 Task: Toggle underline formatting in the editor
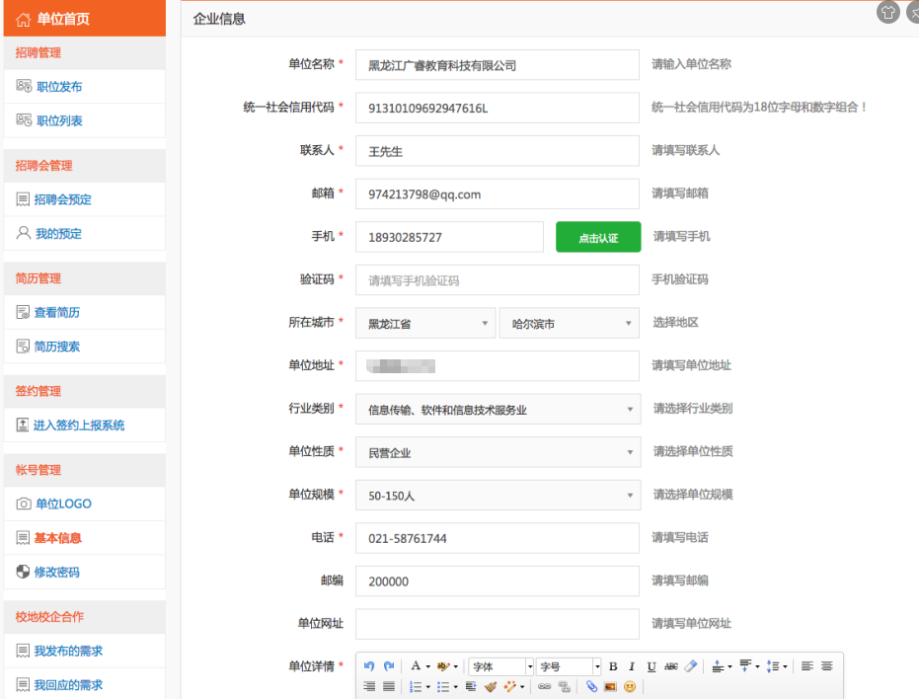tap(651, 666)
